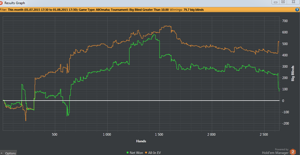300x155 pixels.
Task: Click the 0 label on the y-axis
Action: point(283,101)
